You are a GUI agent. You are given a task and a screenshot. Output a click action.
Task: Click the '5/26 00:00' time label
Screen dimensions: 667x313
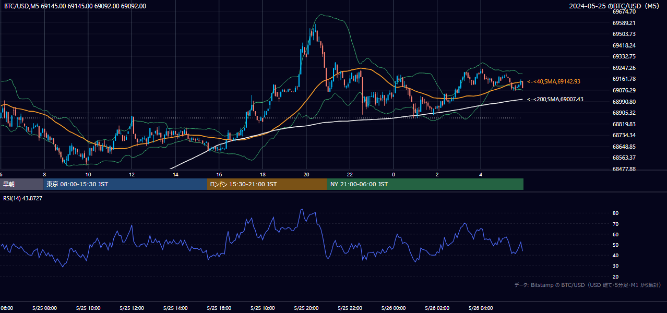394,308
